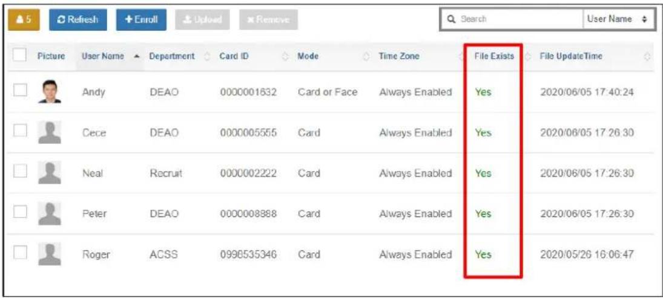Click update time 2020/06/05 17:40:24
The width and height of the screenshot is (663, 298).
click(587, 92)
